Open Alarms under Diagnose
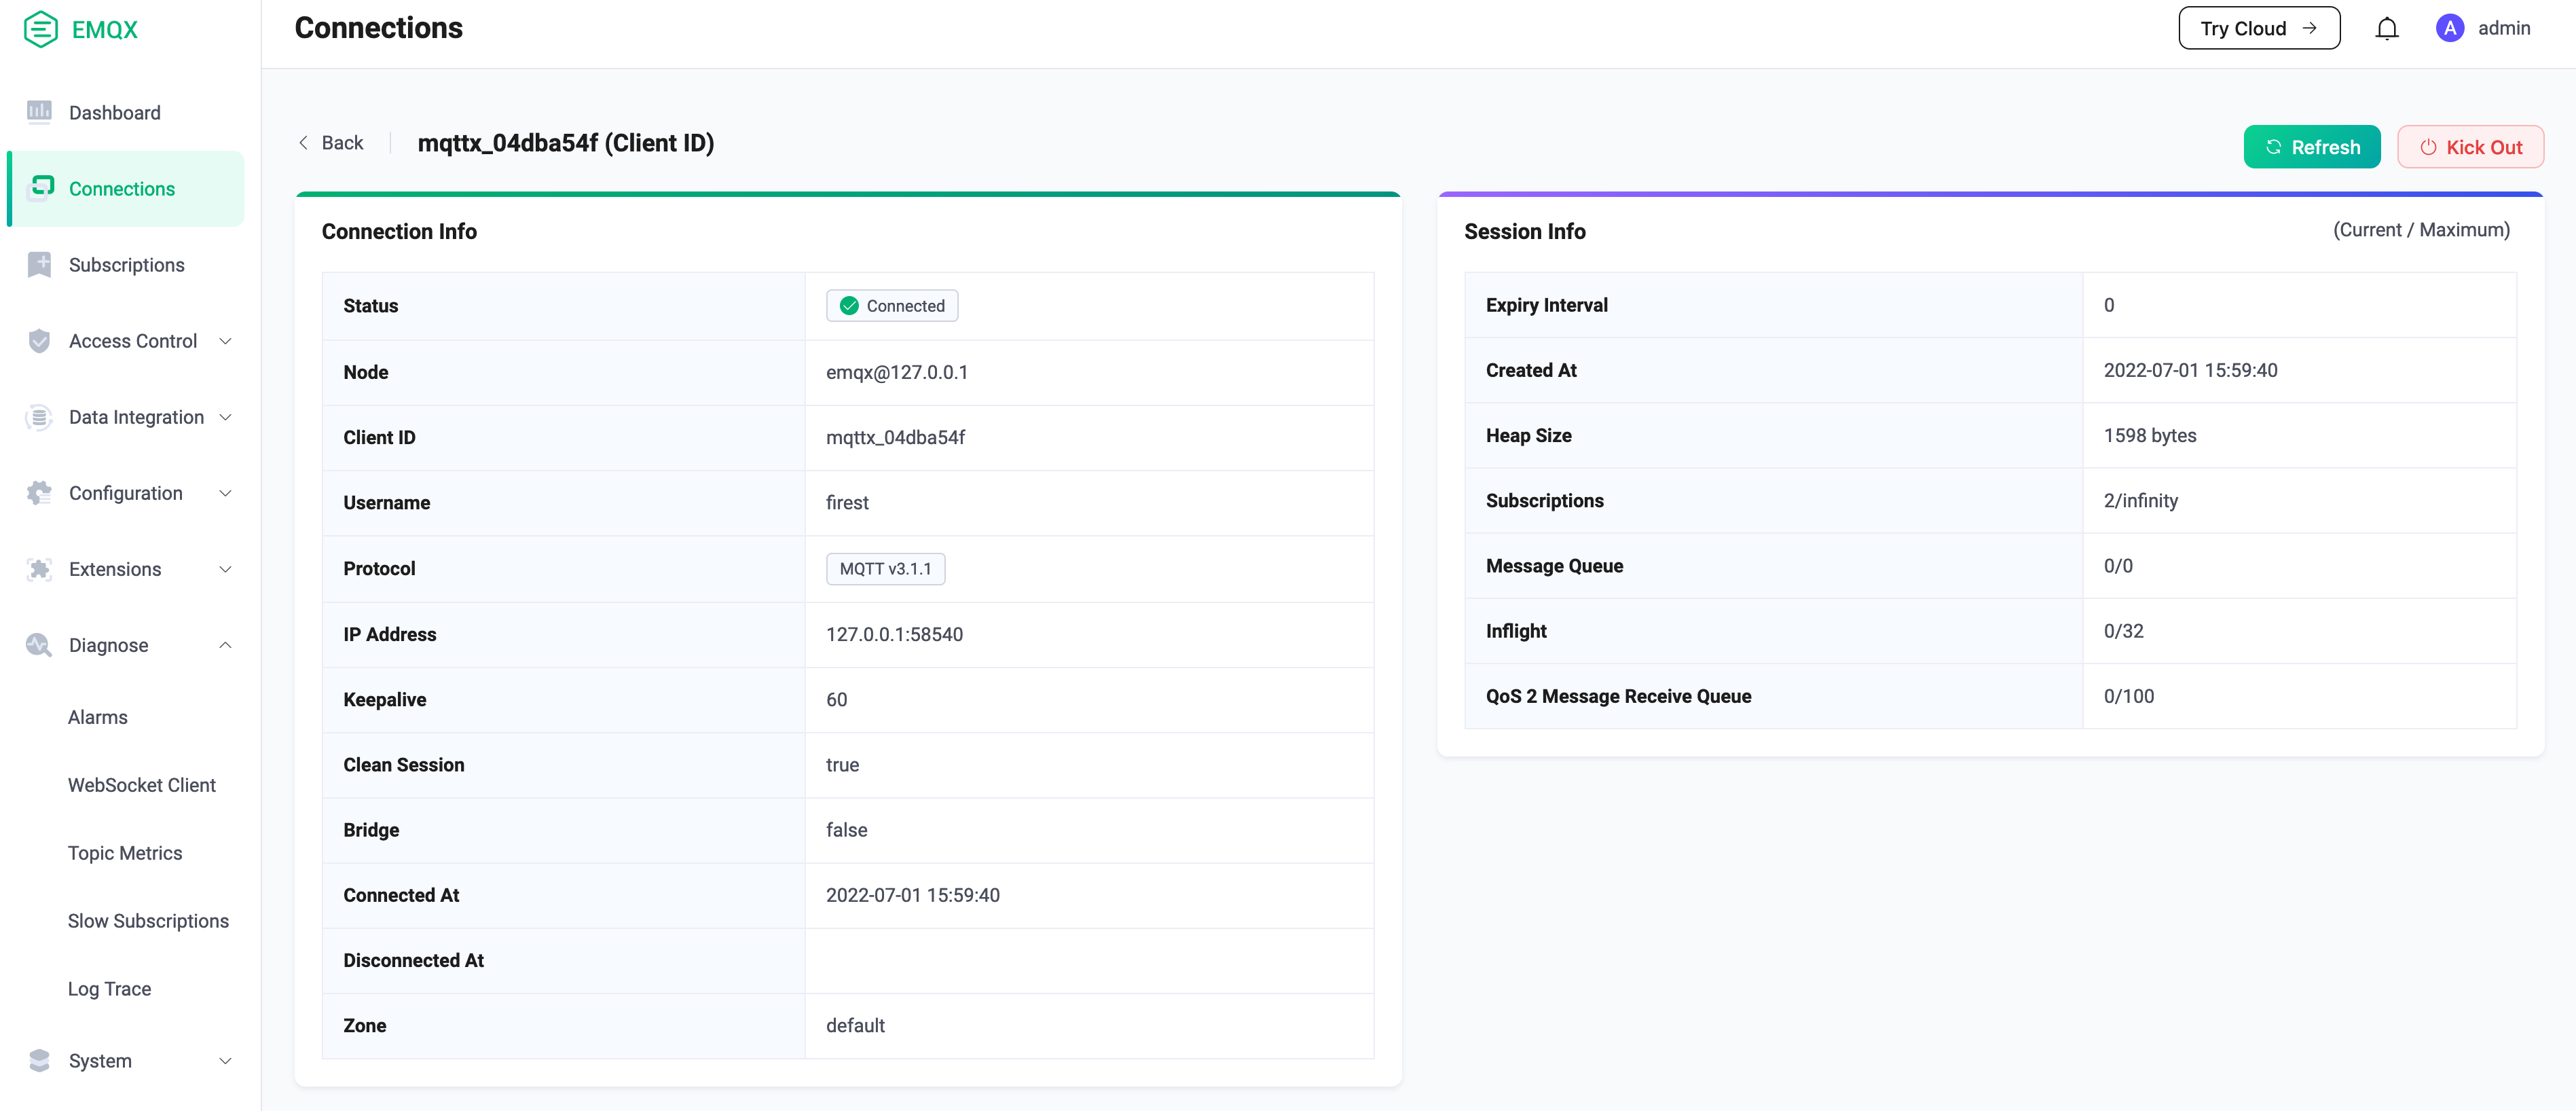2576x1111 pixels. pyautogui.click(x=97, y=717)
